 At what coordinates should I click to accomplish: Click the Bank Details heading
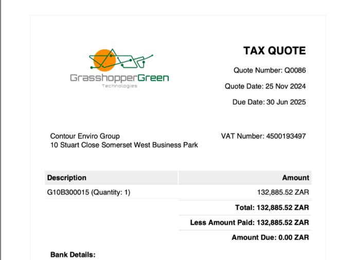pyautogui.click(x=73, y=255)
